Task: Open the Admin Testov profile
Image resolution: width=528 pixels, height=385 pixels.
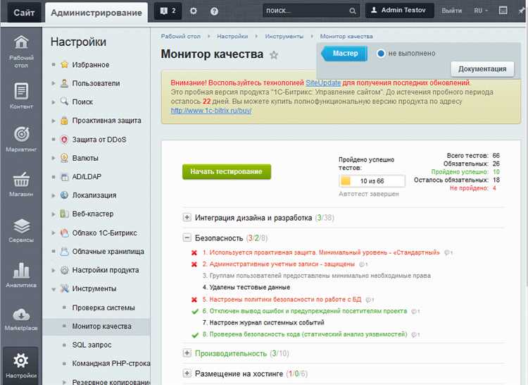Action: click(x=399, y=11)
